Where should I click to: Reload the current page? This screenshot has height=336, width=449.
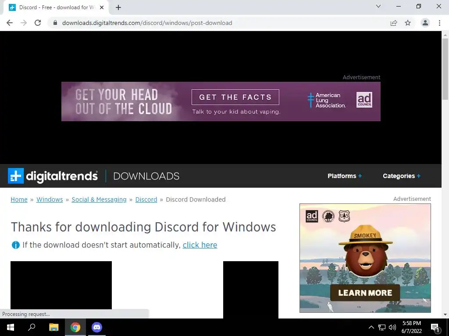tap(38, 23)
